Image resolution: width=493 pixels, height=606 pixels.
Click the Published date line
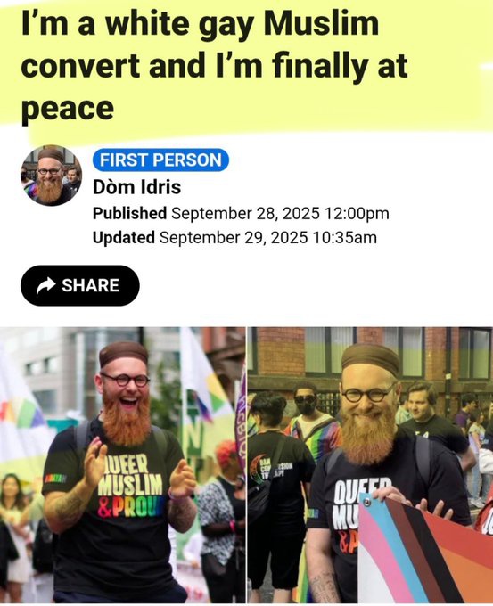tap(241, 213)
